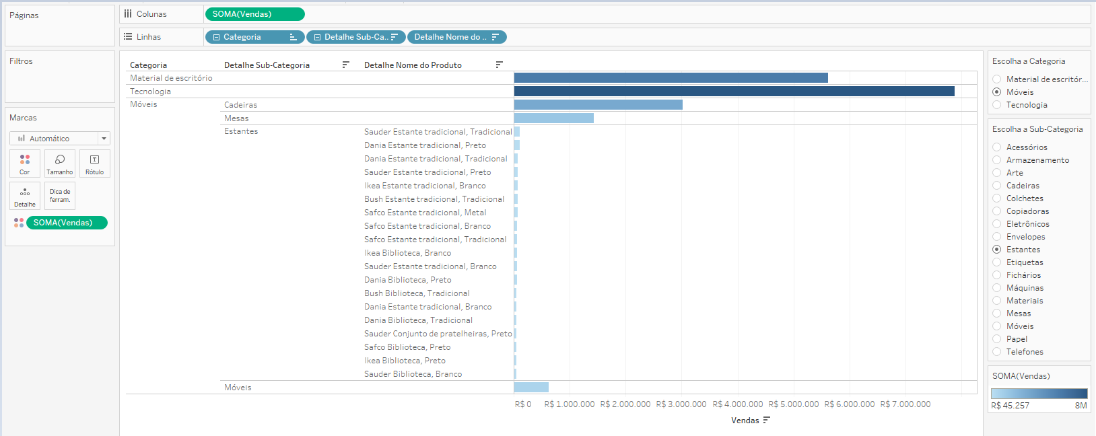Screen dimensions: 1096x436
Task: Click 'Bush Biblioteca, Tradicional' row
Action: coord(417,293)
